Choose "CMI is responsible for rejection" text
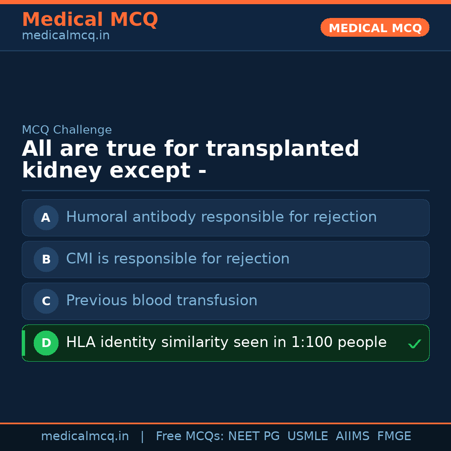The height and width of the screenshot is (451, 451). click(177, 259)
